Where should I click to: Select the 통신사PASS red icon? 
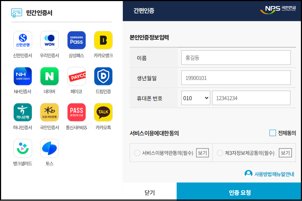(77, 112)
